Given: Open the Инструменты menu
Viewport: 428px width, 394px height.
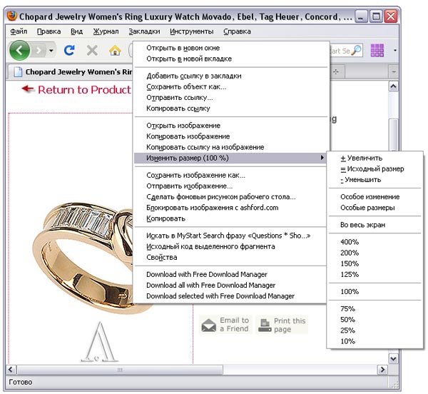Looking at the screenshot, I should click(191, 31).
